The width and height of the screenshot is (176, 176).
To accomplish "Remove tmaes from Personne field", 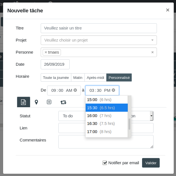I will coord(46,52).
